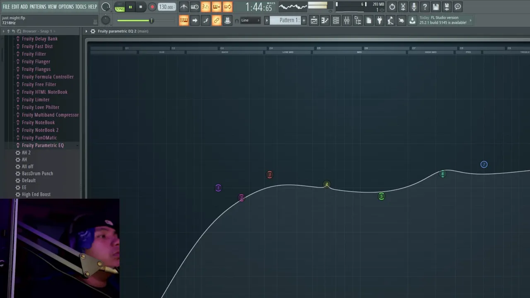This screenshot has height=298, width=530.
Task: Toggle loop recording button
Action: (227, 7)
